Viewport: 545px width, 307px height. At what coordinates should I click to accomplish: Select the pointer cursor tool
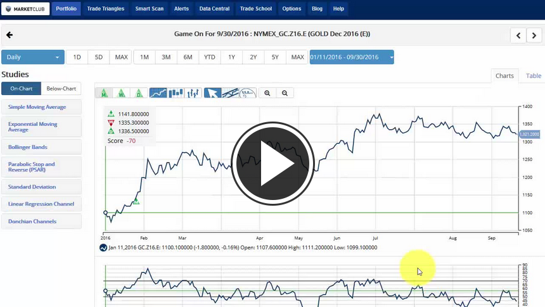coord(213,93)
